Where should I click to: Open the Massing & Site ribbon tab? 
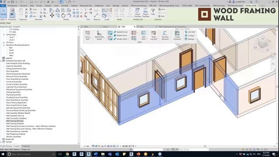(86, 6)
